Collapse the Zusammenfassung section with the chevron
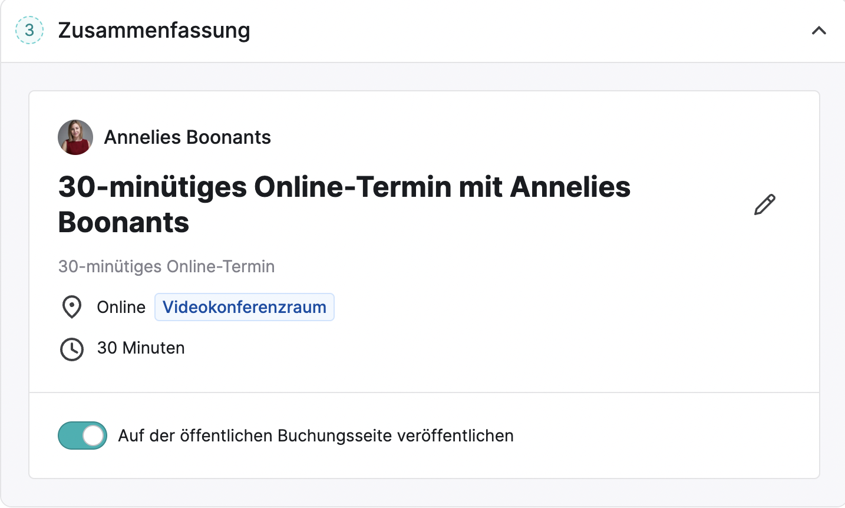The image size is (845, 508). [x=818, y=31]
